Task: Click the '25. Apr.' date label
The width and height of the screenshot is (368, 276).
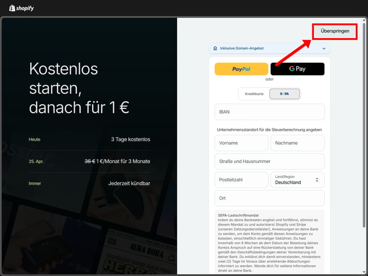Action: tap(36, 161)
